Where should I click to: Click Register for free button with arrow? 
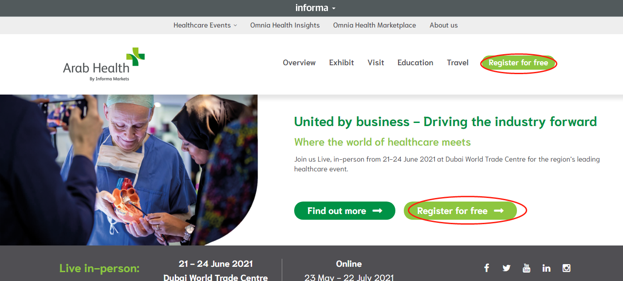tap(460, 211)
